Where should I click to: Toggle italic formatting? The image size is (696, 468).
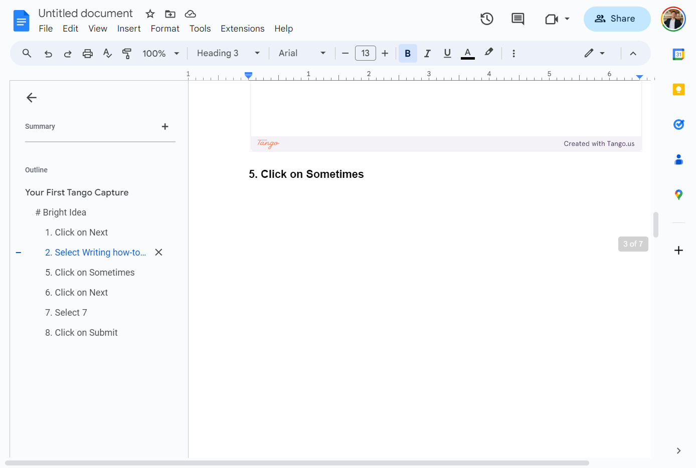[427, 54]
